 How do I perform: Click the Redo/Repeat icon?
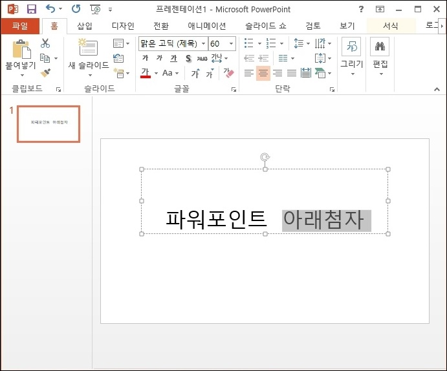click(76, 9)
